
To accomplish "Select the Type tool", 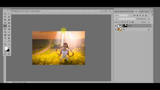I will click(5, 38).
